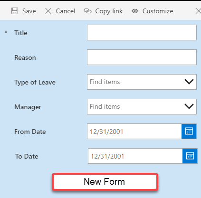Image resolution: width=201 pixels, height=198 pixels.
Task: Close the form panel with X
Action: point(198,11)
